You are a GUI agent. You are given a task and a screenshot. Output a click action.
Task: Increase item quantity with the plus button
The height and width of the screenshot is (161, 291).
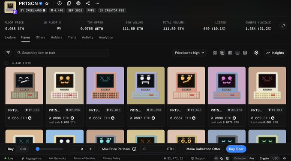point(90,149)
